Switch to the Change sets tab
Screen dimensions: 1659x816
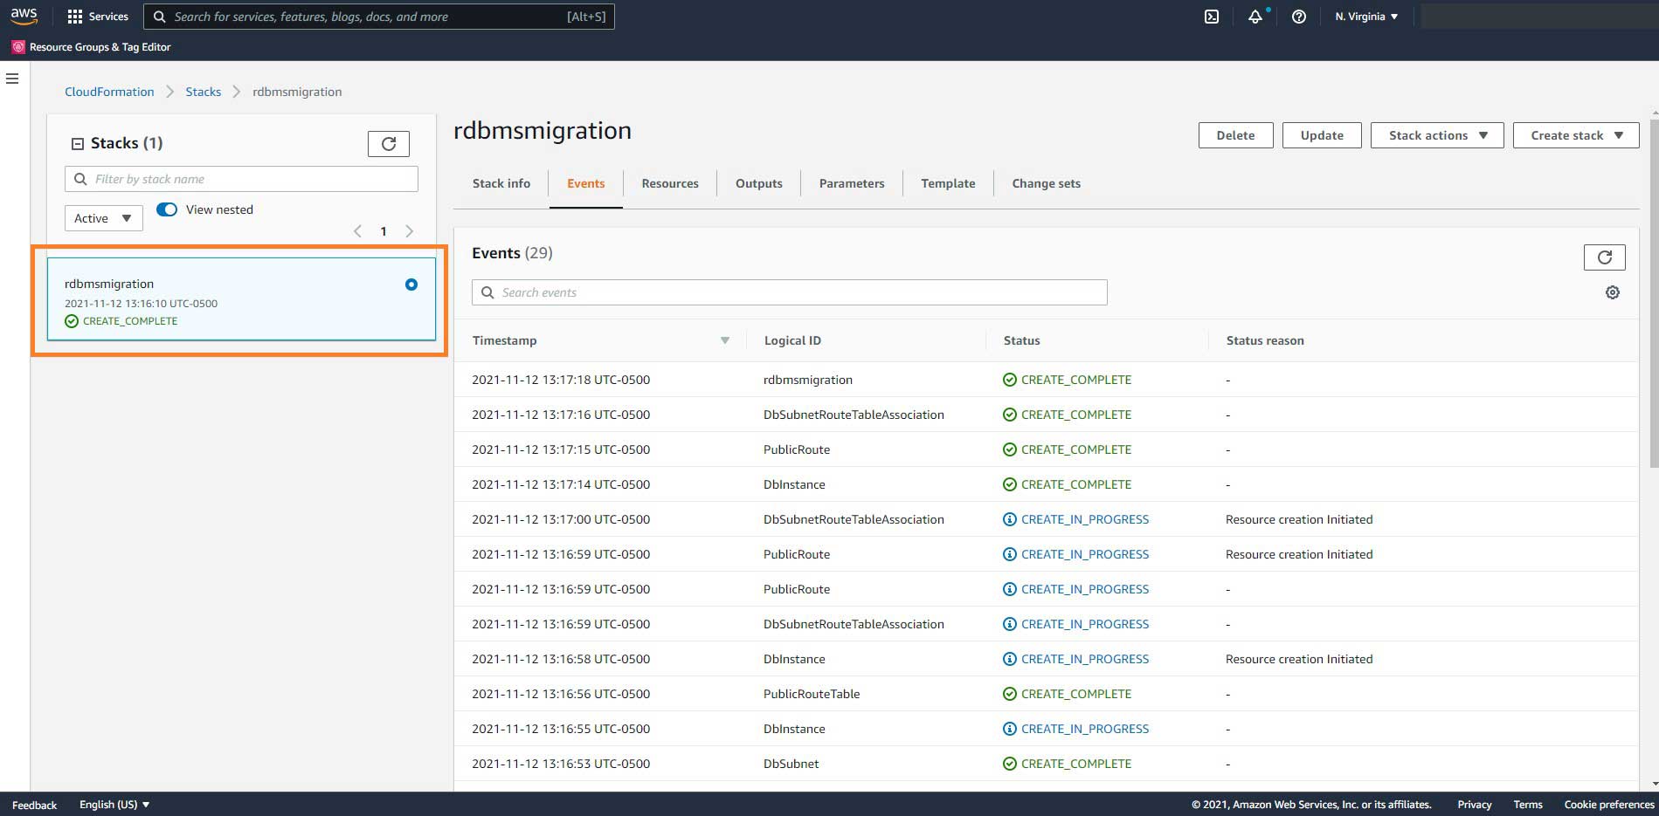point(1046,183)
